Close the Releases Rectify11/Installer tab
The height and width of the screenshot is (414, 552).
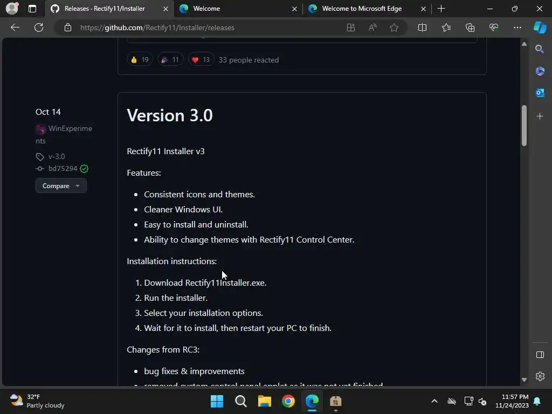point(165,9)
